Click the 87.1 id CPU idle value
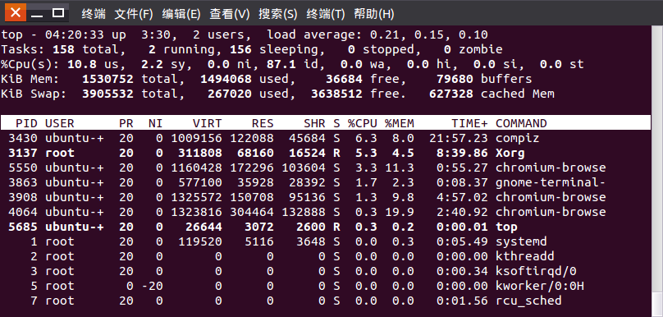663x317 pixels. [x=281, y=64]
